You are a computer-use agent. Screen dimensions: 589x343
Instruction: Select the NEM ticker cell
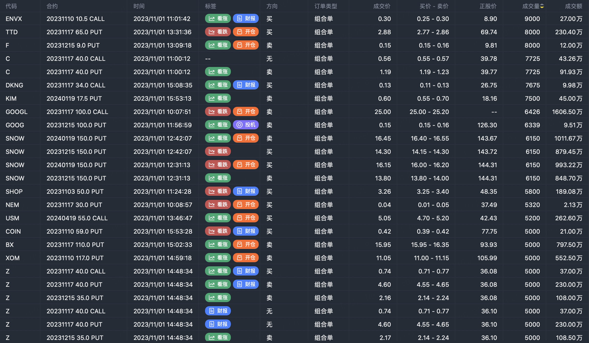coord(12,205)
